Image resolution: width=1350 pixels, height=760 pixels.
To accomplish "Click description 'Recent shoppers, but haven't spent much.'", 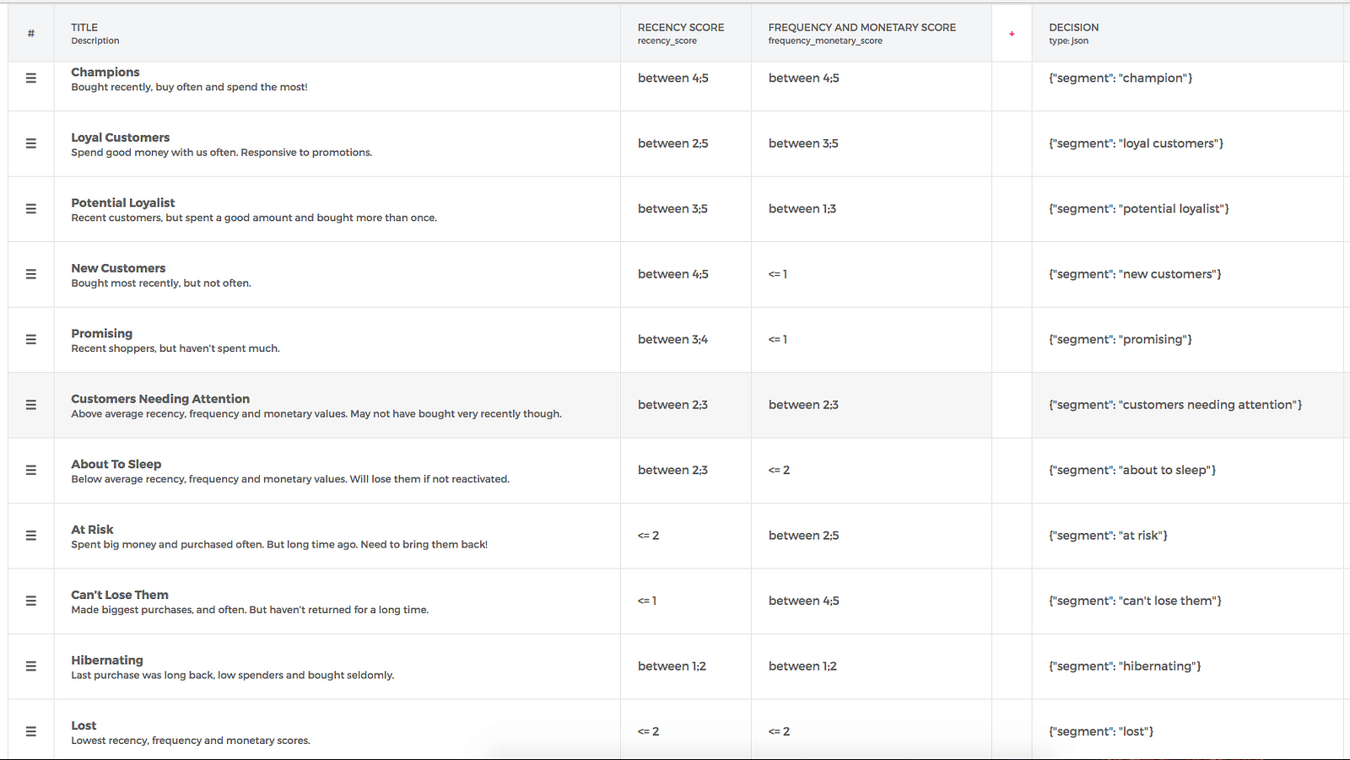I will pos(175,348).
